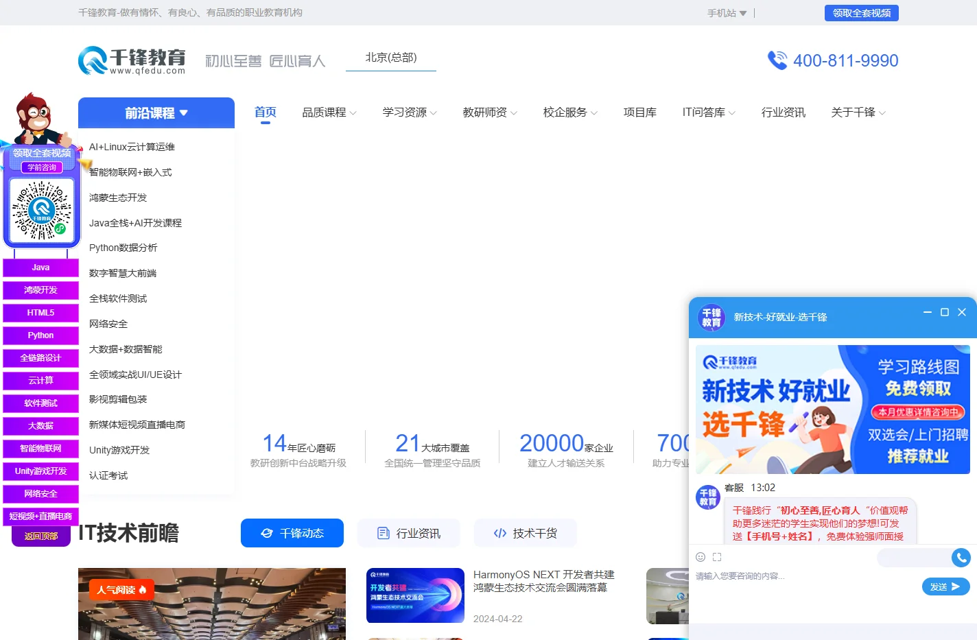Open the HarmonyOS NEXT article thumbnail
This screenshot has width=977, height=640.
pyautogui.click(x=415, y=595)
